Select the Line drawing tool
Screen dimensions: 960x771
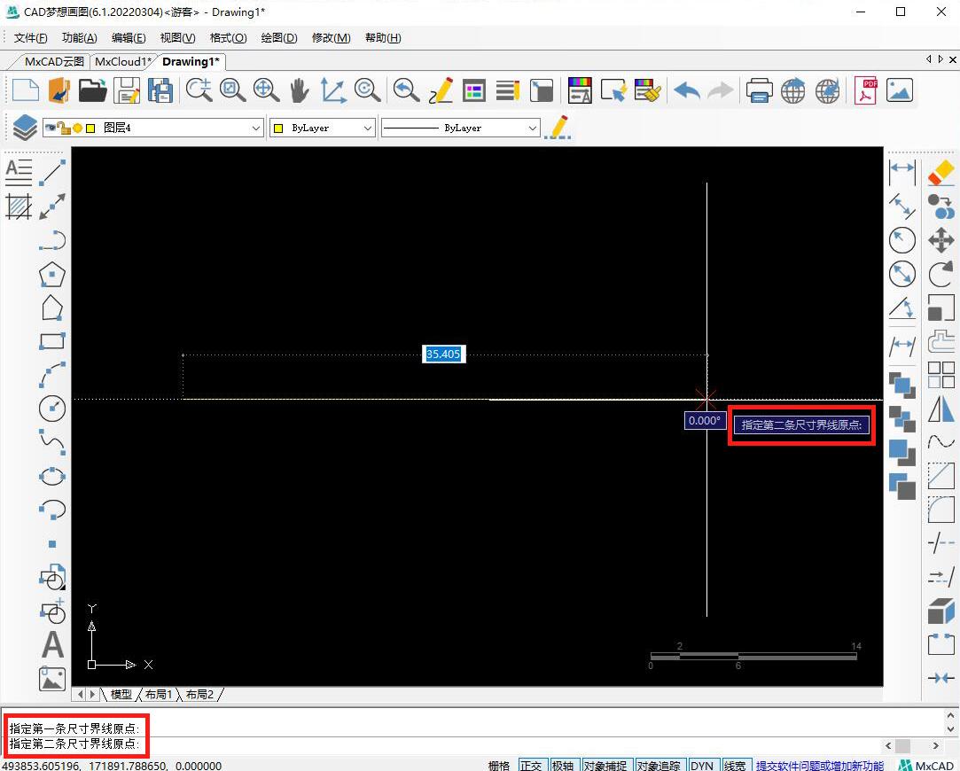(52, 172)
